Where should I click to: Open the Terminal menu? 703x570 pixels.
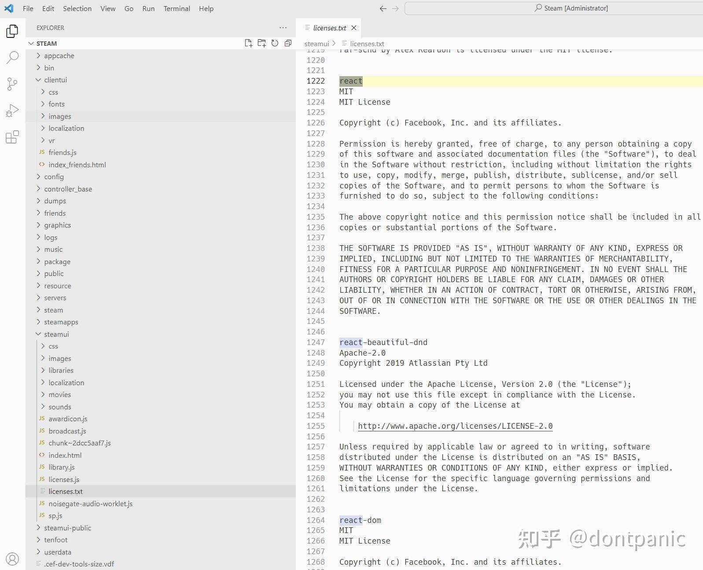tap(177, 8)
